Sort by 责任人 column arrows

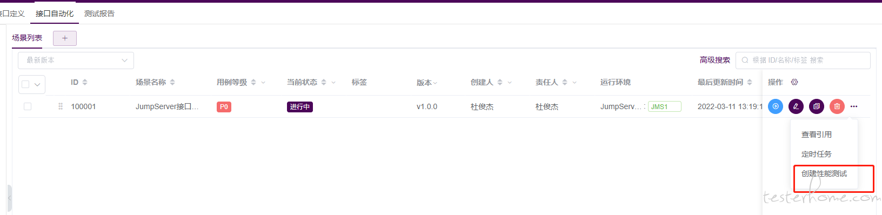click(x=565, y=82)
